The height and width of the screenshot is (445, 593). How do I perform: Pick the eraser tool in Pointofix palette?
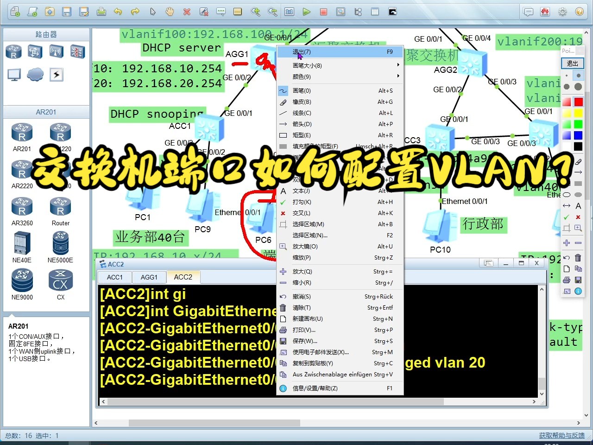pyautogui.click(x=578, y=162)
